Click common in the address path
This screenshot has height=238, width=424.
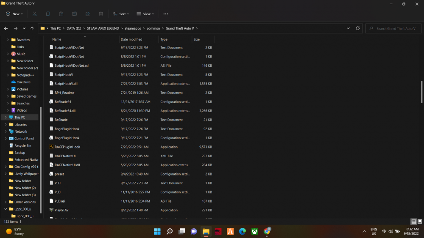tap(153, 28)
